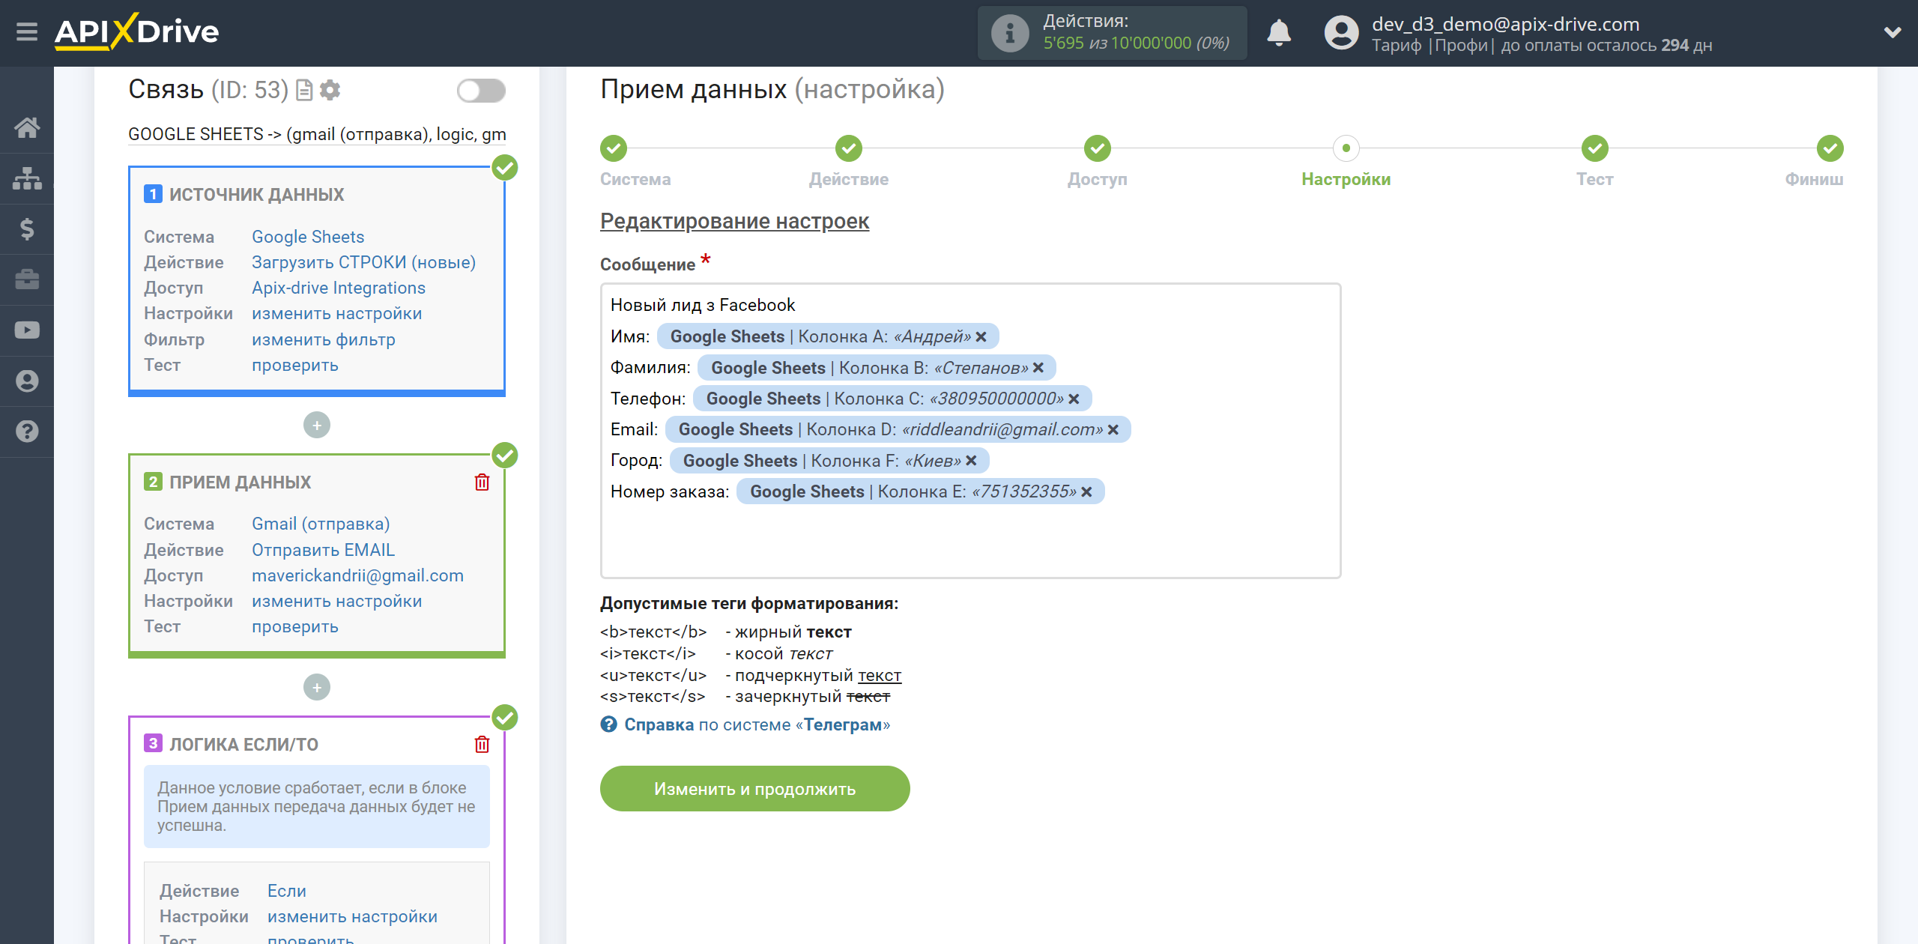Image resolution: width=1918 pixels, height=944 pixels.
Task: Open profile sidebar icon
Action: point(27,381)
